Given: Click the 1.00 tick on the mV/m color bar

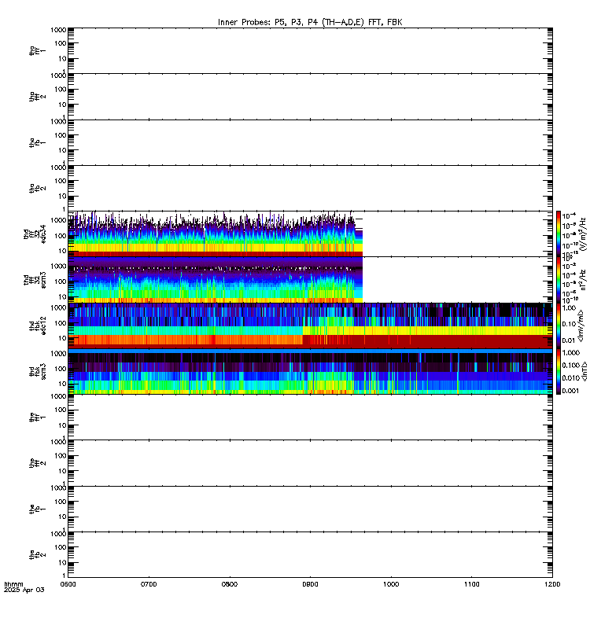Looking at the screenshot, I should coord(569,308).
